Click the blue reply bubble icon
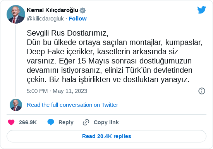Image resolution: width=213 pixels, height=149 pixels. coord(51,122)
